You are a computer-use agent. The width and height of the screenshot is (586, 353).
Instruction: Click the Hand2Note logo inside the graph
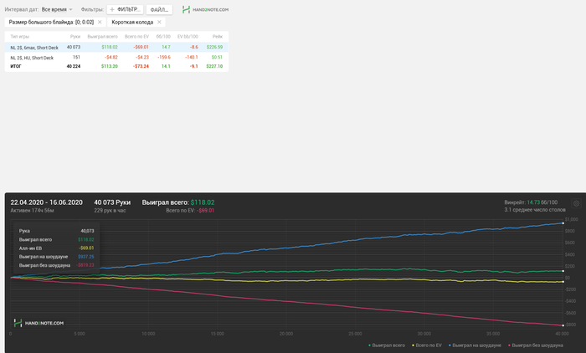pos(39,323)
